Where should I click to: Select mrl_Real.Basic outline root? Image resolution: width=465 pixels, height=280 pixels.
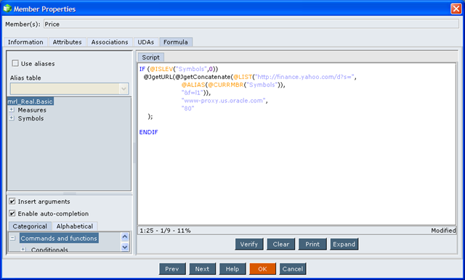pyautogui.click(x=31, y=102)
